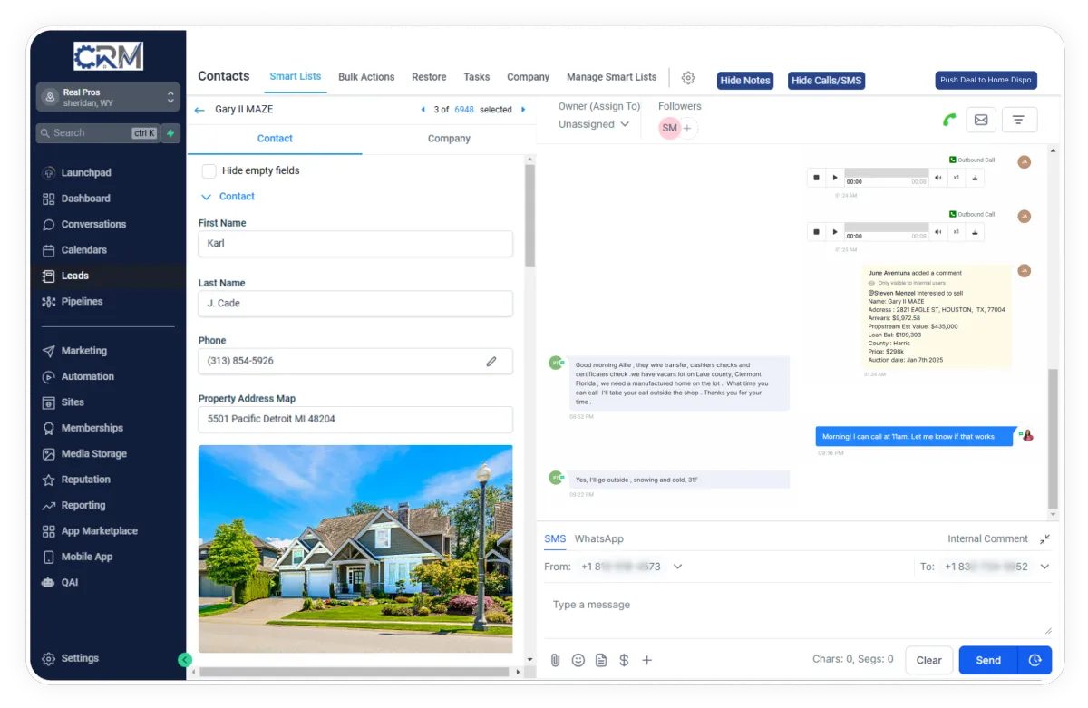The image size is (1088, 708).
Task: Open the Tasks tab
Action: point(476,77)
